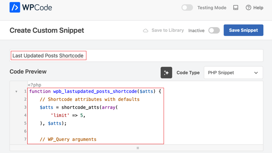Click the '), $atts);' code on line 5
Screen dimensions: 272x153
tap(53, 123)
